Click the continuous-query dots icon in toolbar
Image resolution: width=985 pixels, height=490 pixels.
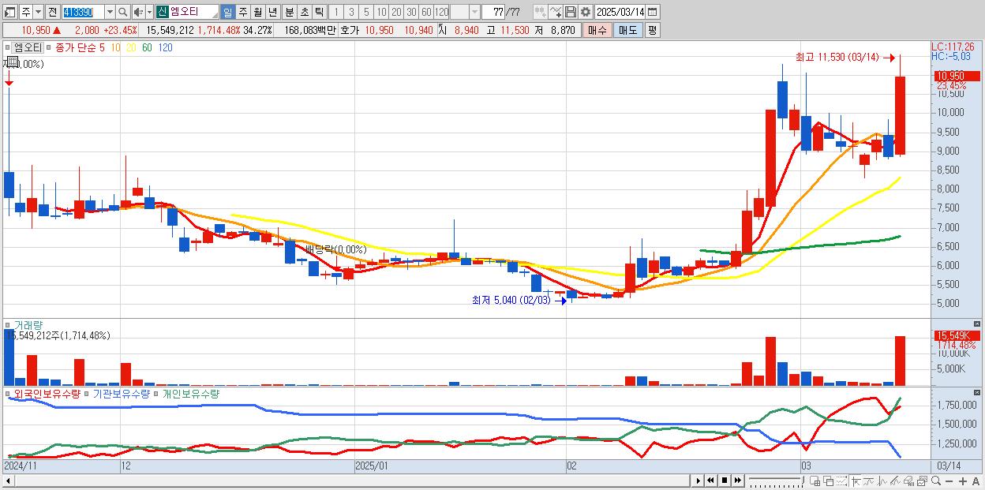[x=540, y=12]
